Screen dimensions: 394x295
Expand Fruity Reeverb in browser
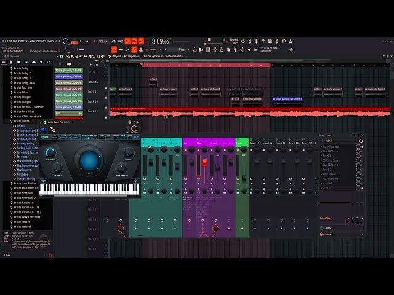pyautogui.click(x=23, y=227)
